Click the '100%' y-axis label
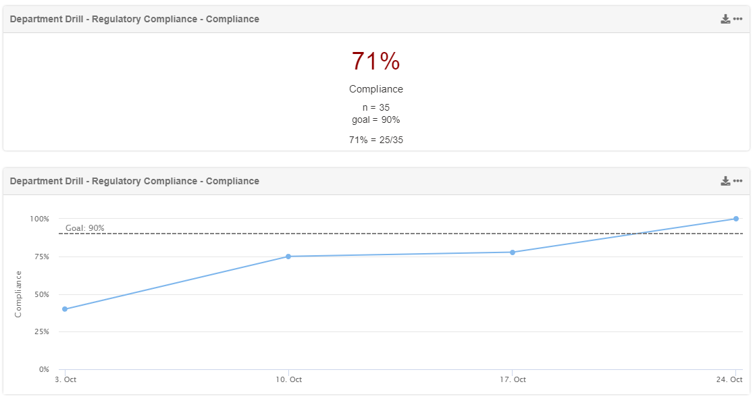Image resolution: width=755 pixels, height=401 pixels. click(39, 219)
